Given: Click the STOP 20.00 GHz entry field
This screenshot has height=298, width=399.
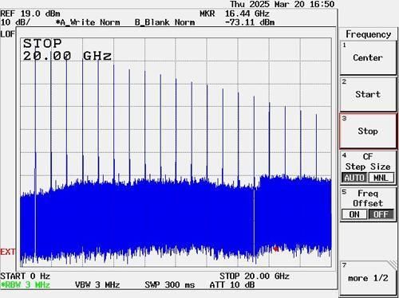Looking at the screenshot, I should pos(67,49).
